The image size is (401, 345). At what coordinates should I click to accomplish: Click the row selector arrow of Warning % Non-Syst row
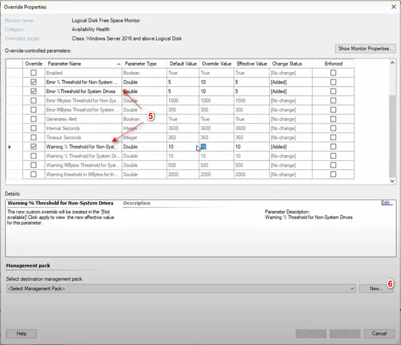tap(10, 147)
